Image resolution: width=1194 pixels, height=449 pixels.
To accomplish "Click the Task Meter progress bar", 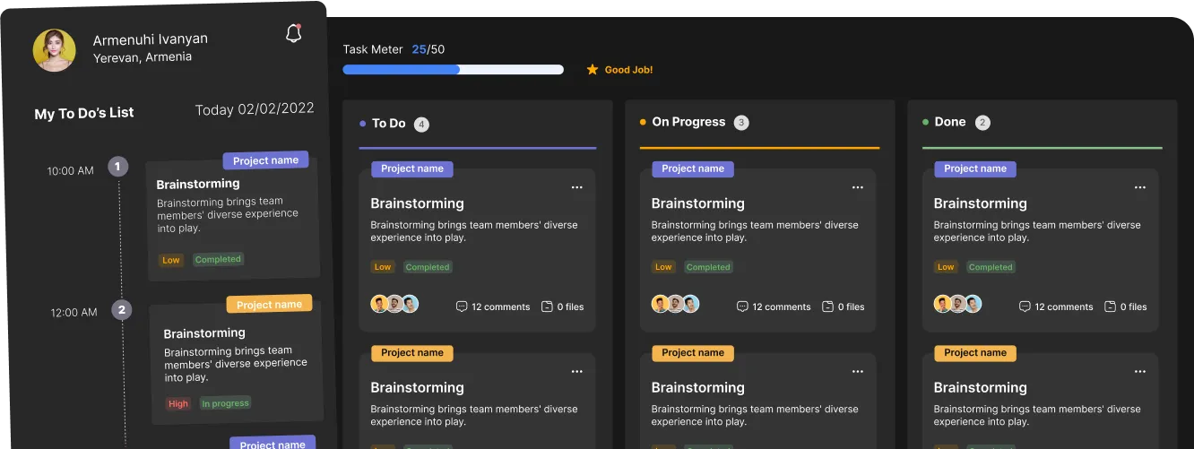I will point(453,69).
